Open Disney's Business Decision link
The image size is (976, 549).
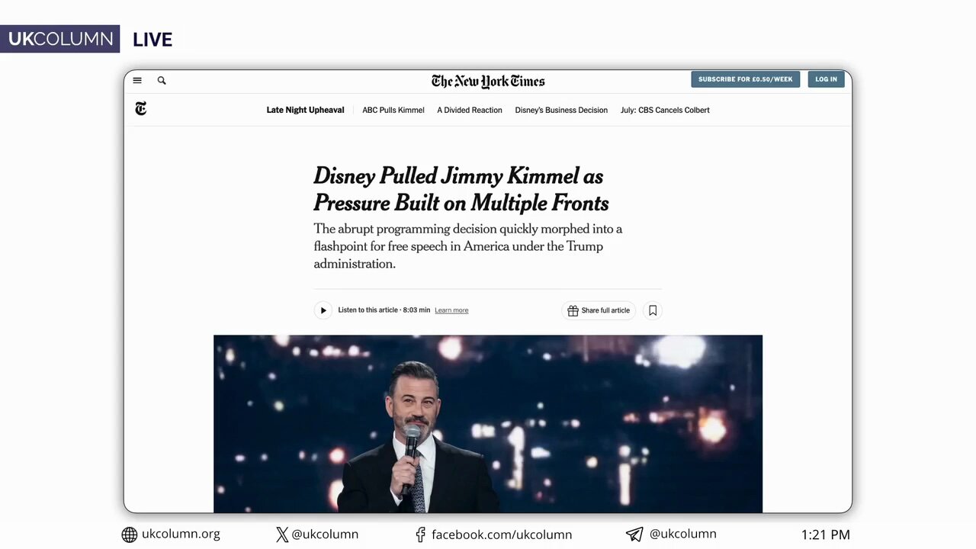click(x=561, y=110)
